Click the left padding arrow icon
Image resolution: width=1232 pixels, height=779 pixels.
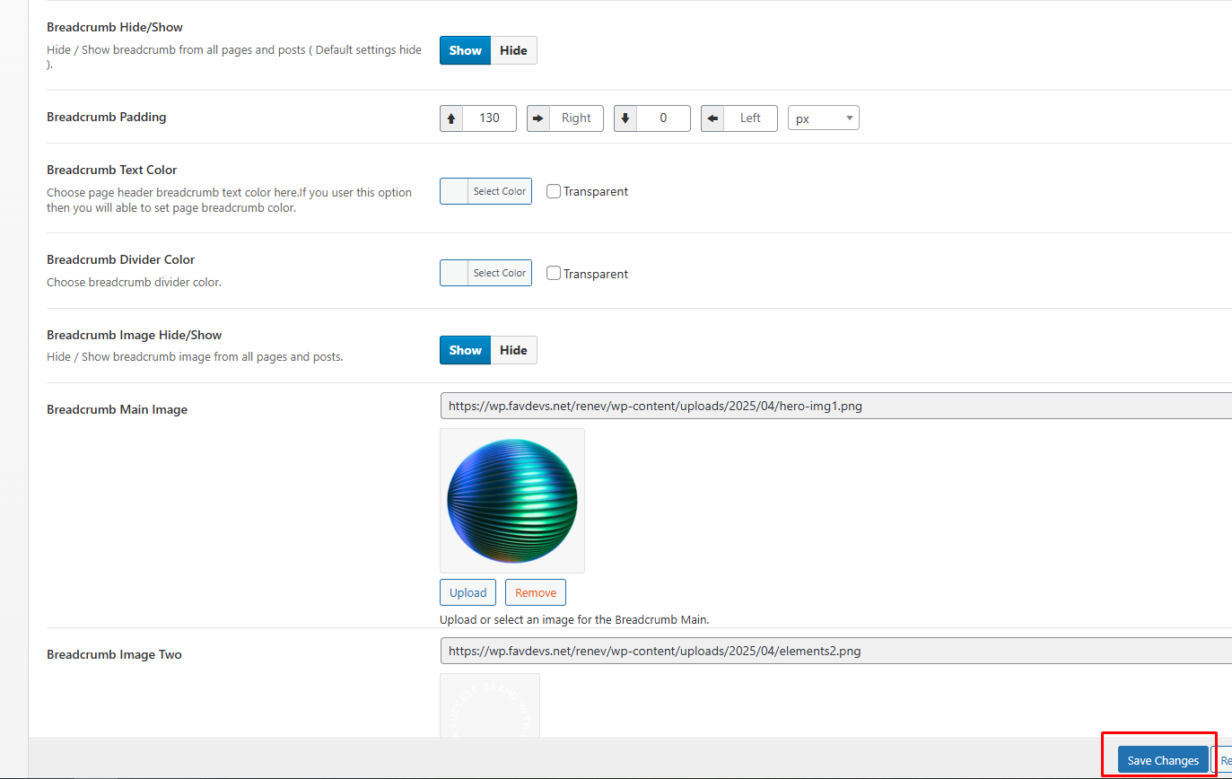point(712,118)
